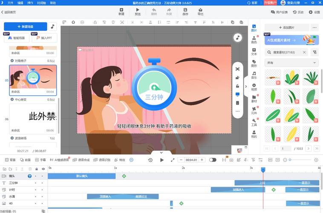Open the 角色 (Character) panel in sidebar

pyautogui.click(x=254, y=39)
